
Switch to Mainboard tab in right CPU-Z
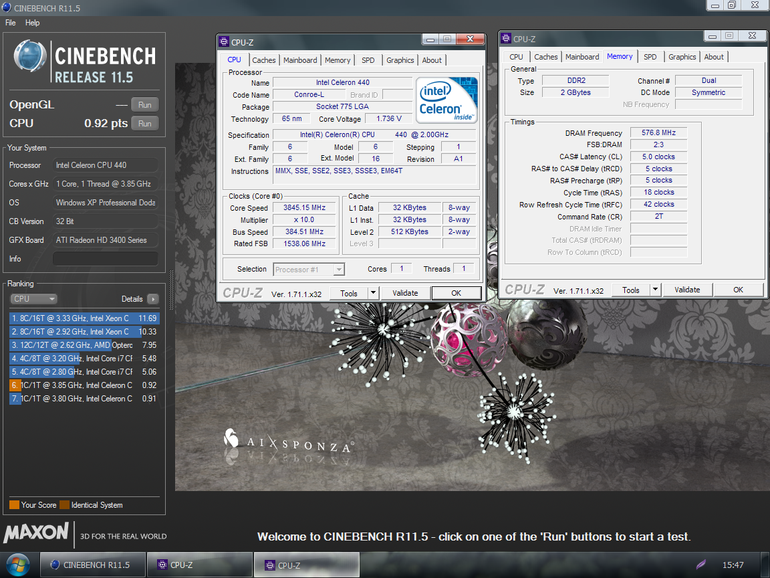coord(582,56)
